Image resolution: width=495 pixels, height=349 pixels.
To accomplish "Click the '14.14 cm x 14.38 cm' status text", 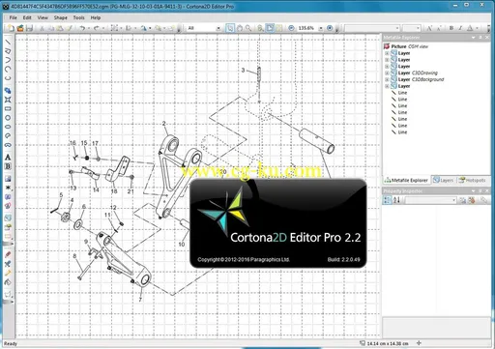I will point(388,343).
